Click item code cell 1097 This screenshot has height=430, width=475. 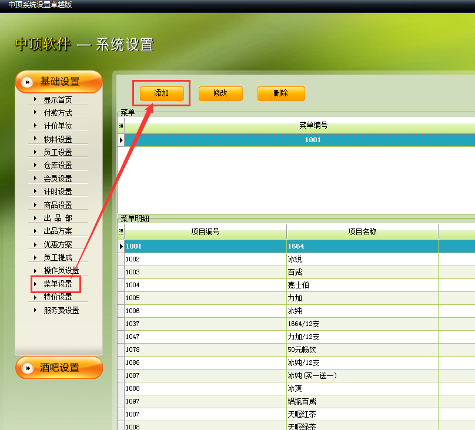coord(205,402)
